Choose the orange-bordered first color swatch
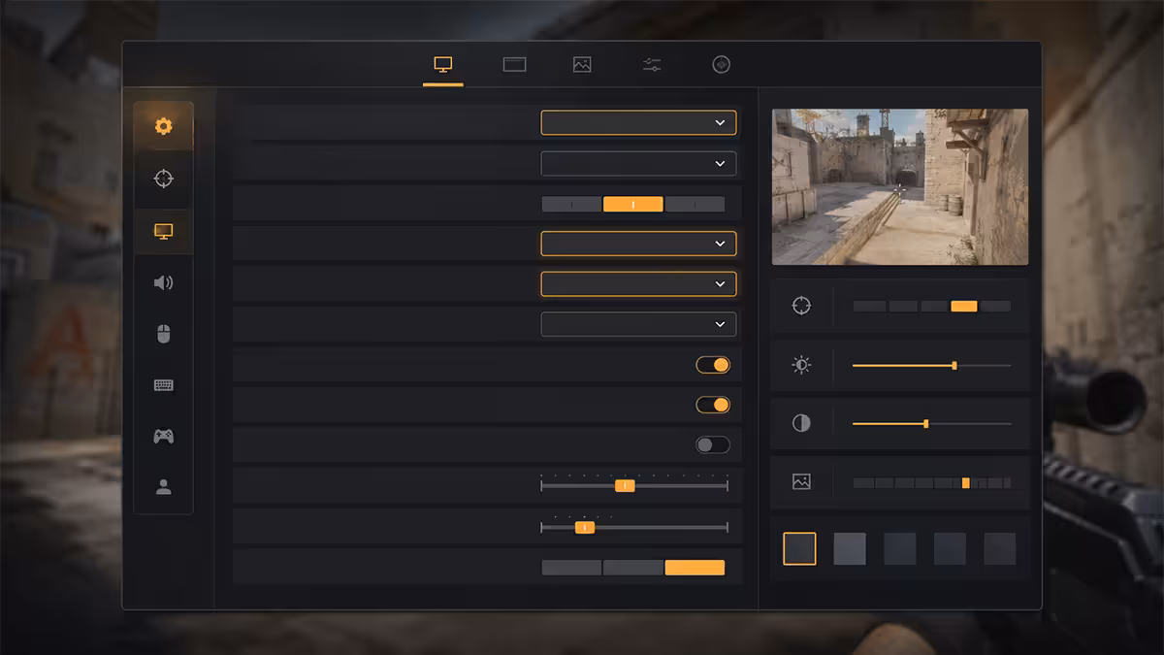This screenshot has height=655, width=1164. click(799, 548)
